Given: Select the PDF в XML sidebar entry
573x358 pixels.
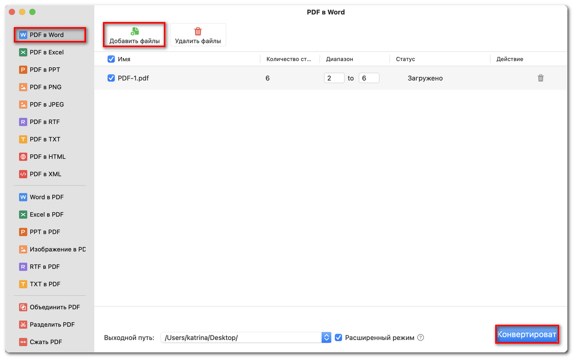Looking at the screenshot, I should click(45, 174).
